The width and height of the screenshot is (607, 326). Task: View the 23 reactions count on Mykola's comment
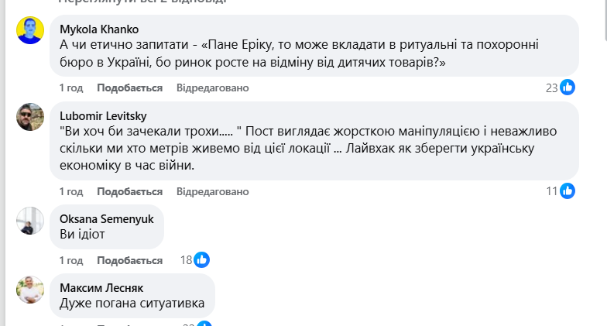click(x=551, y=88)
